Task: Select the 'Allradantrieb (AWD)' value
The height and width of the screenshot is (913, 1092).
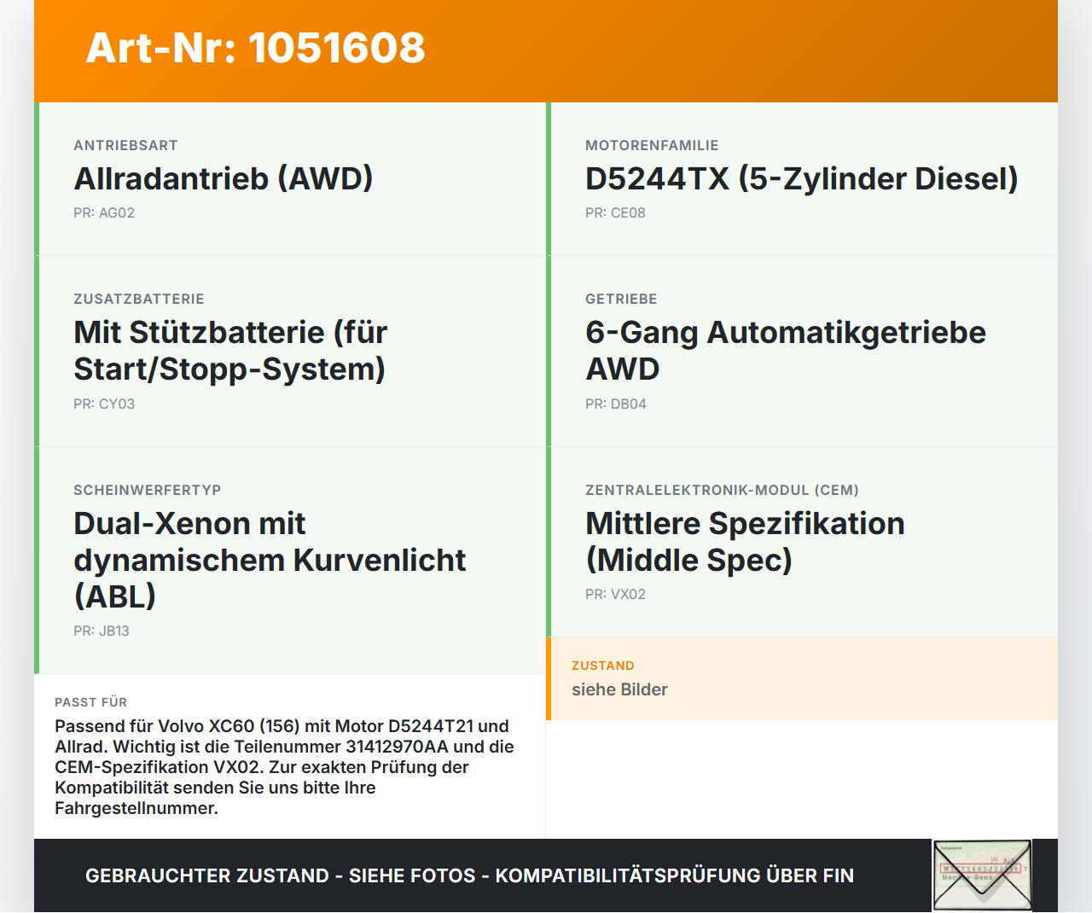Action: pyautogui.click(x=224, y=178)
